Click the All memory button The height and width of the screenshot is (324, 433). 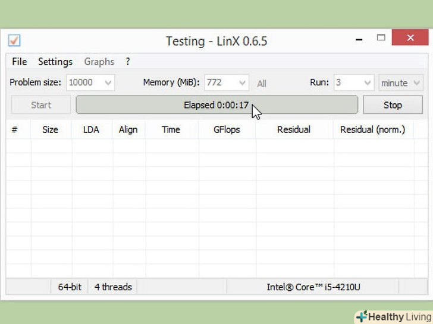[x=262, y=83]
